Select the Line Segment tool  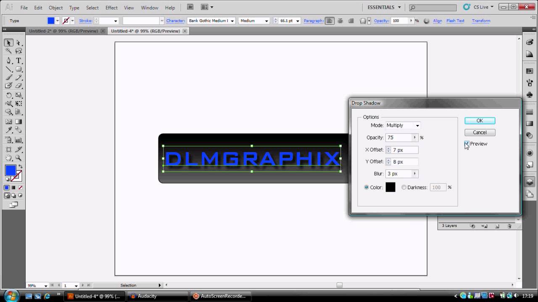[8, 69]
